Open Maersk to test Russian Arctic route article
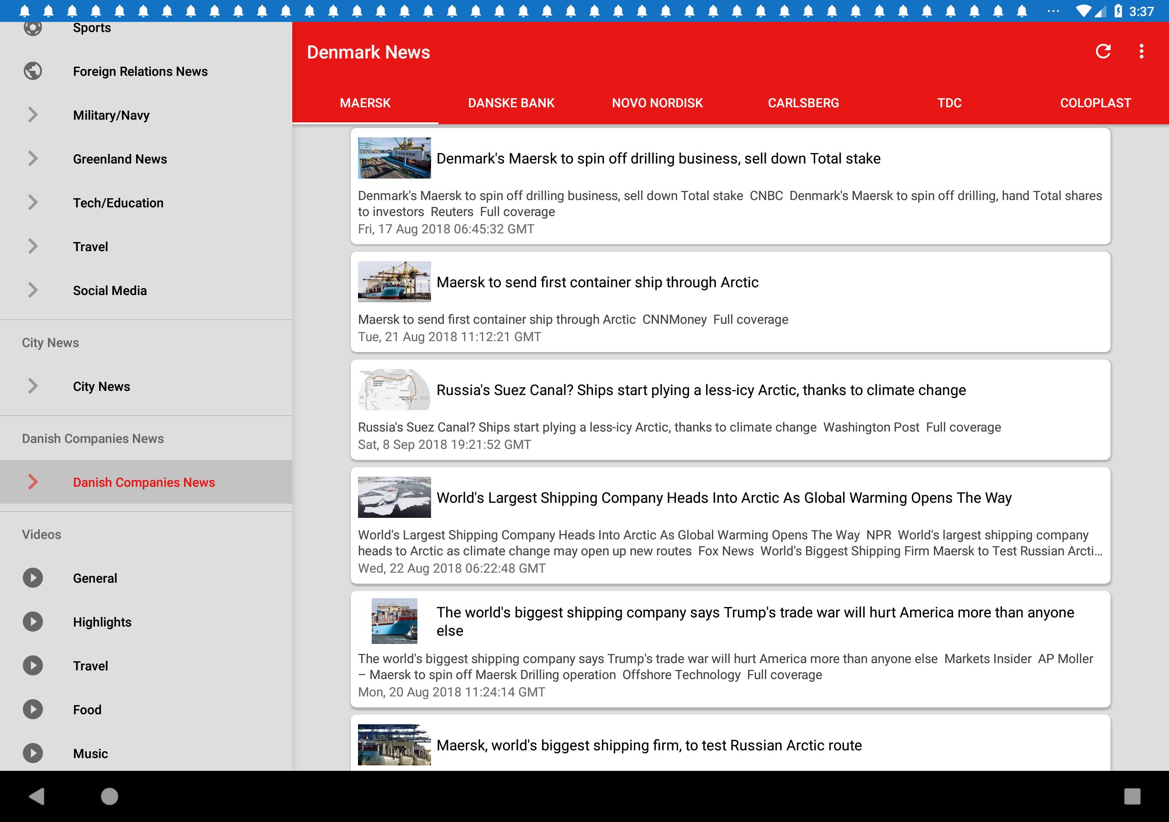Image resolution: width=1169 pixels, height=822 pixels. click(x=730, y=743)
